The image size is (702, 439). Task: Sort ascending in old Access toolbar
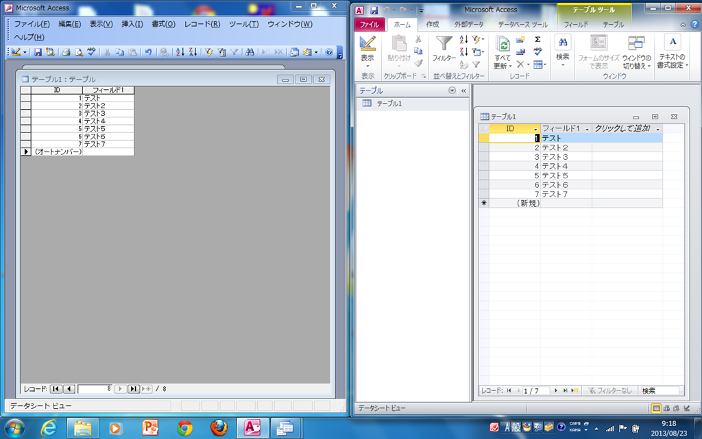click(180, 52)
